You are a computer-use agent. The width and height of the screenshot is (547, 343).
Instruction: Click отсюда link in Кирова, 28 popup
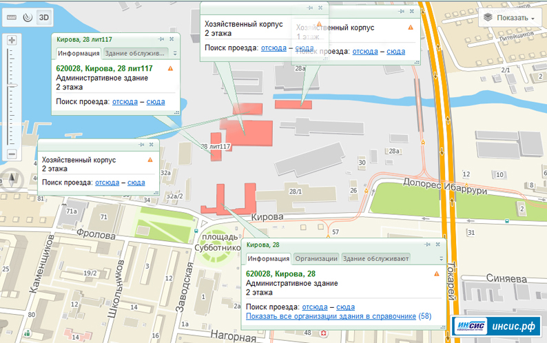click(x=315, y=307)
